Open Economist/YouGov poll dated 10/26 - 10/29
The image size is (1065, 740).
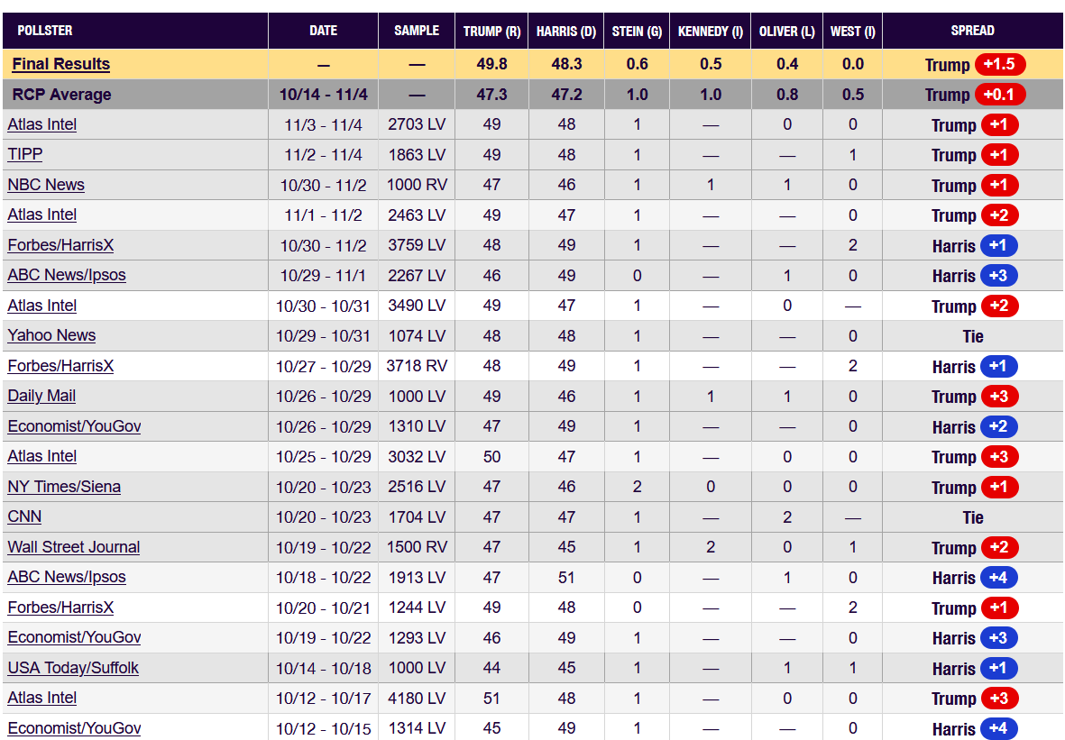(x=74, y=426)
